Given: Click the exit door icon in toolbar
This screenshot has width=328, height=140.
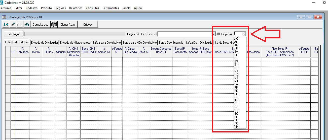Looking at the screenshot, I should tap(6, 24).
